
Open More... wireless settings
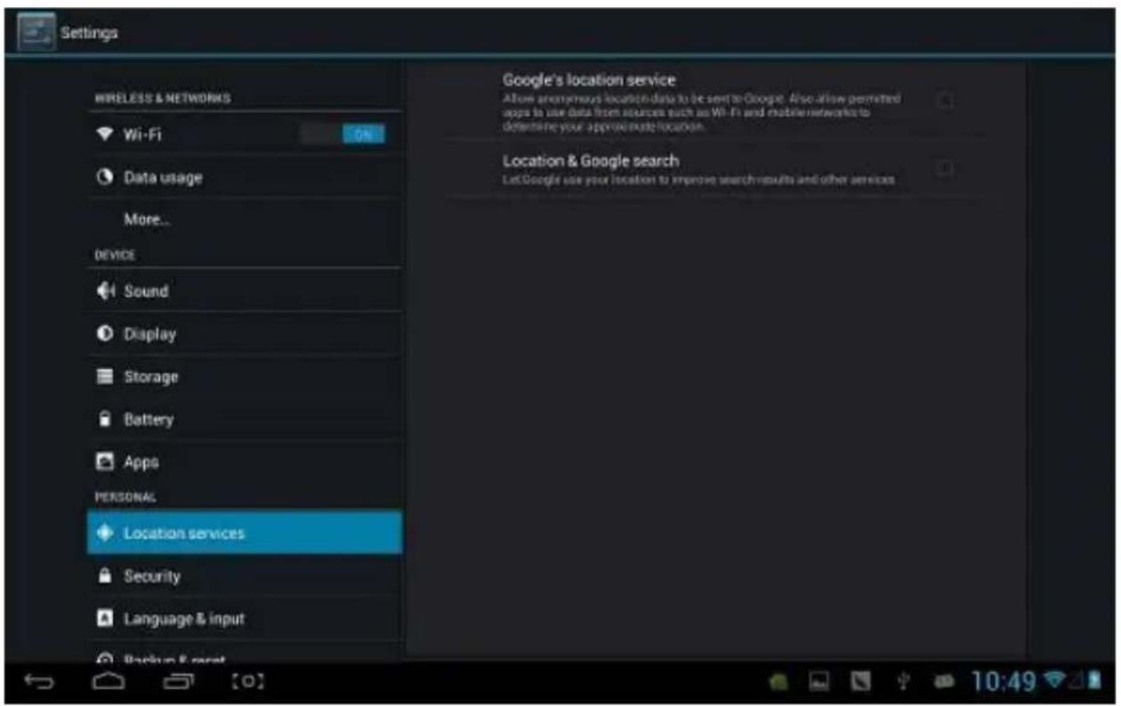[x=245, y=220]
